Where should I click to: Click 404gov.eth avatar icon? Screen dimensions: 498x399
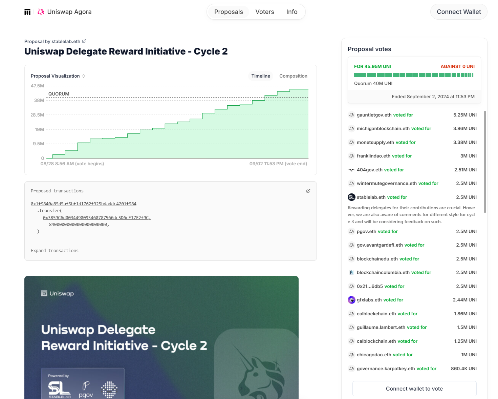(351, 170)
